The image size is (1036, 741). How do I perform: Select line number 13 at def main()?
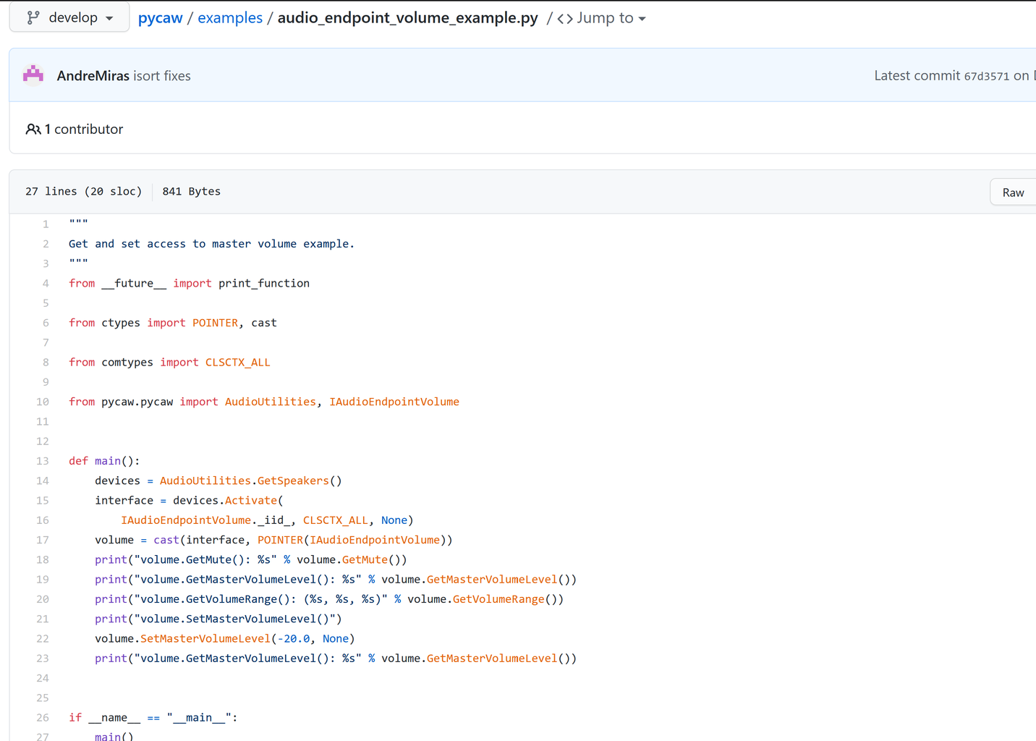coord(43,461)
